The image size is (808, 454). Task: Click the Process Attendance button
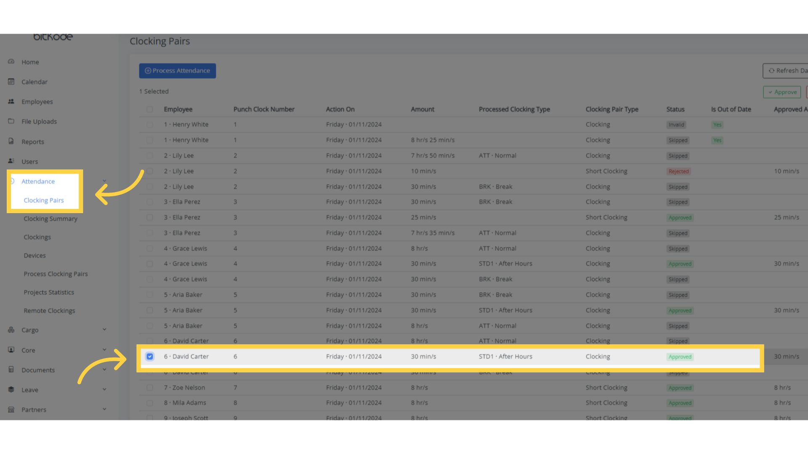[177, 71]
